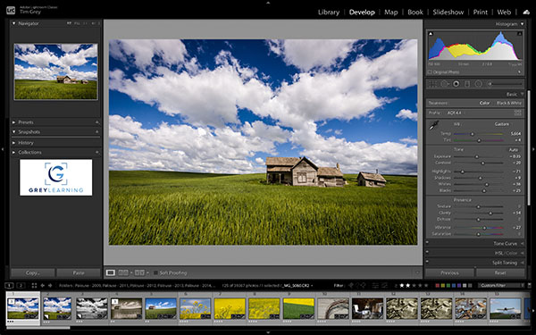Expand the History panel
This screenshot has width=536, height=335.
13,143
